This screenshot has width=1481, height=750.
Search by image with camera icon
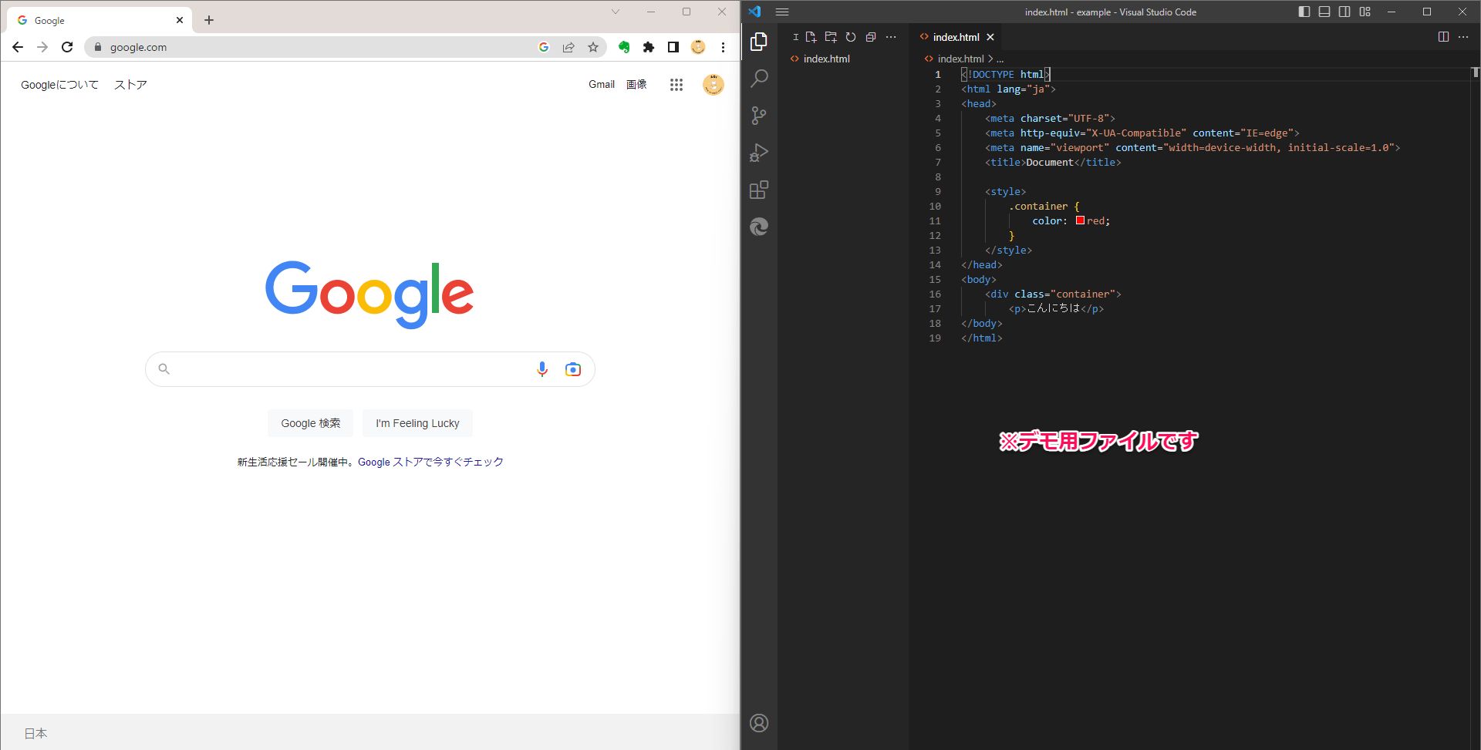[573, 369]
